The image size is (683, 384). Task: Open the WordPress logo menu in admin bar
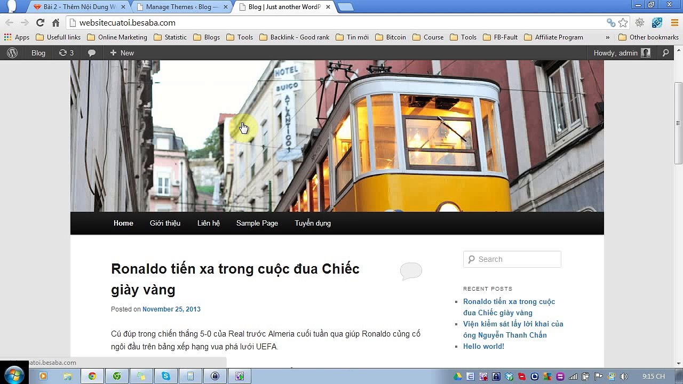point(12,53)
